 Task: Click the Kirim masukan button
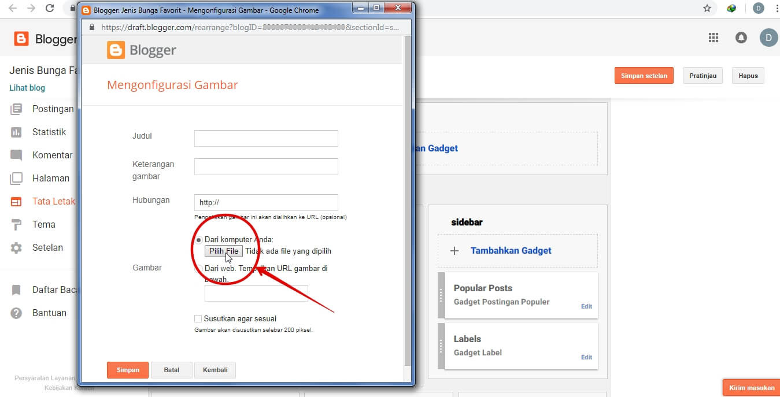(x=752, y=388)
